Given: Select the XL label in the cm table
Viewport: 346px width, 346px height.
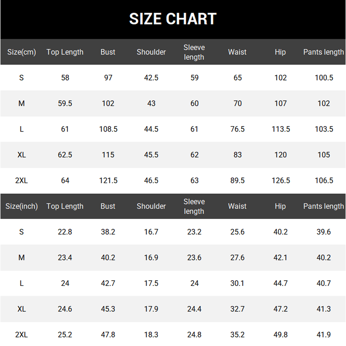Looking at the screenshot, I should [x=22, y=155].
